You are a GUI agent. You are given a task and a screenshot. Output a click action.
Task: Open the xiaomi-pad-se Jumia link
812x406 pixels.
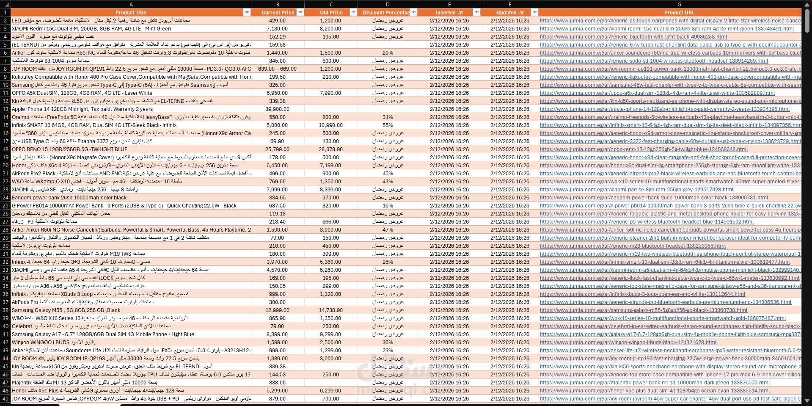[636, 190]
